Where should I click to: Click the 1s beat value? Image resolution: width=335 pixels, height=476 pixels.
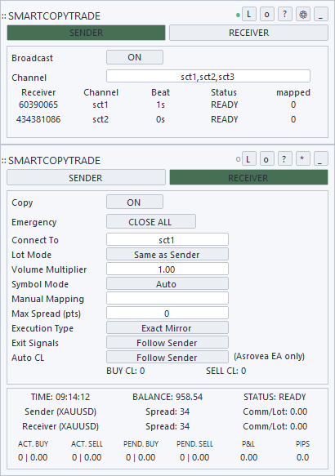[160, 105]
